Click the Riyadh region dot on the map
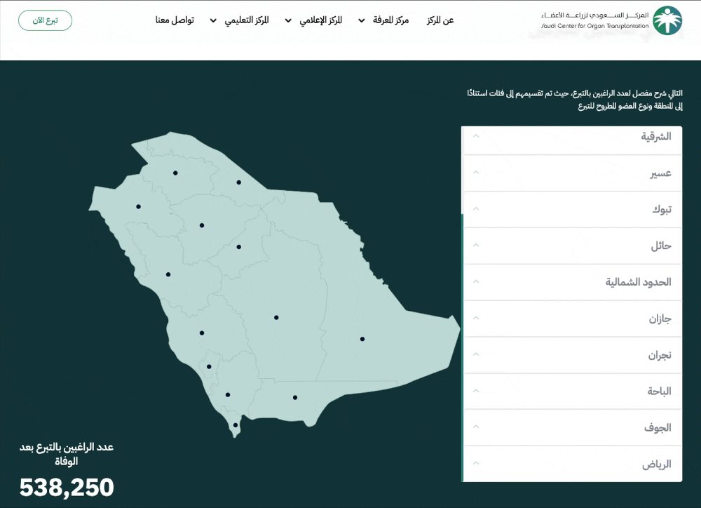The height and width of the screenshot is (508, 701). point(276,317)
